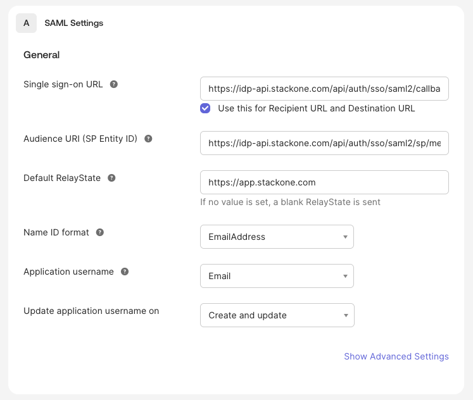Click into the Audience URI input field

click(324, 143)
